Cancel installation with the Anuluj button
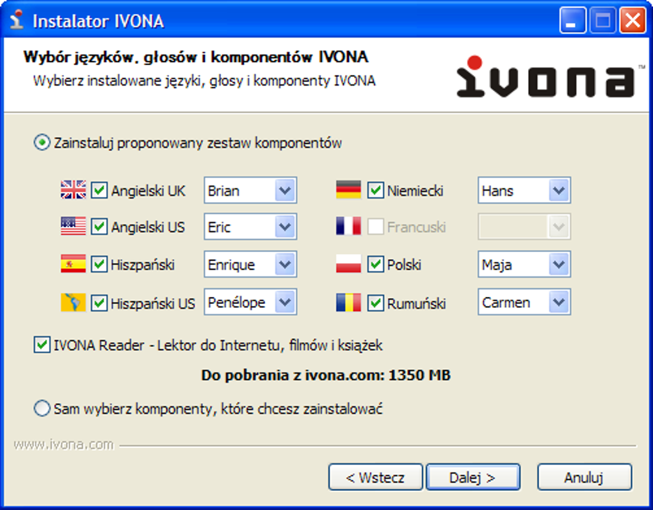Viewport: 653px width, 510px height. pyautogui.click(x=584, y=477)
